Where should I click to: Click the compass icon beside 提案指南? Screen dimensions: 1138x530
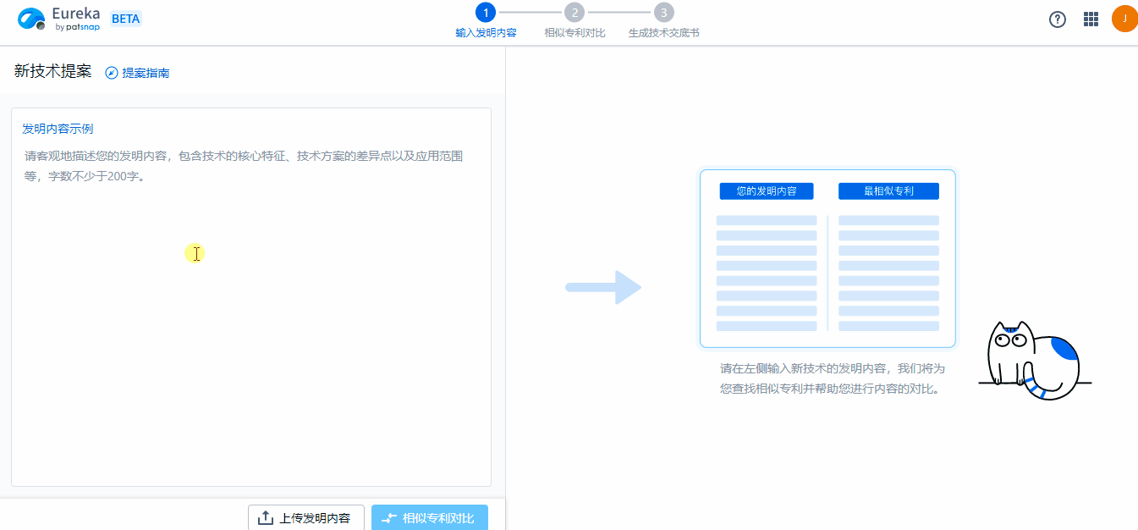point(110,73)
